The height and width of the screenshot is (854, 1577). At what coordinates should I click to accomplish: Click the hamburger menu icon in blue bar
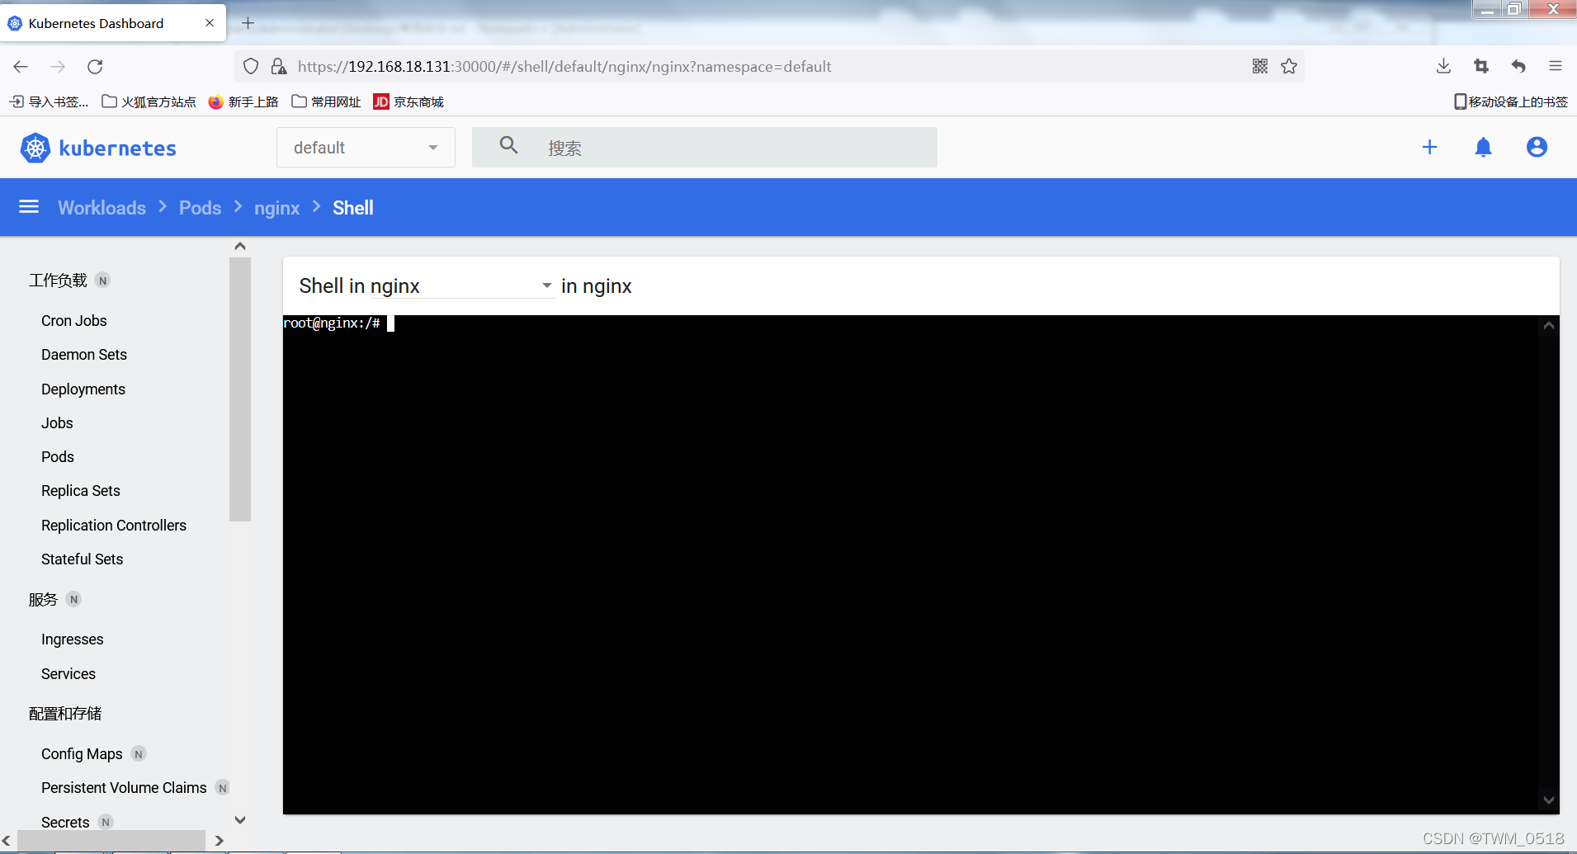29,207
